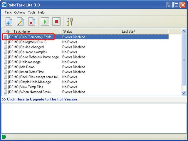Image resolution: width=188 pixels, height=141 pixels.
Task: Click document icon of View Temp Files row
Action: point(5,87)
